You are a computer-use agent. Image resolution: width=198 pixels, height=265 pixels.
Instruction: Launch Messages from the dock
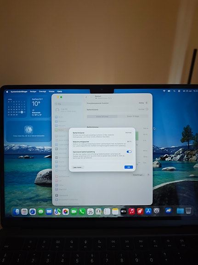[x=41, y=212]
